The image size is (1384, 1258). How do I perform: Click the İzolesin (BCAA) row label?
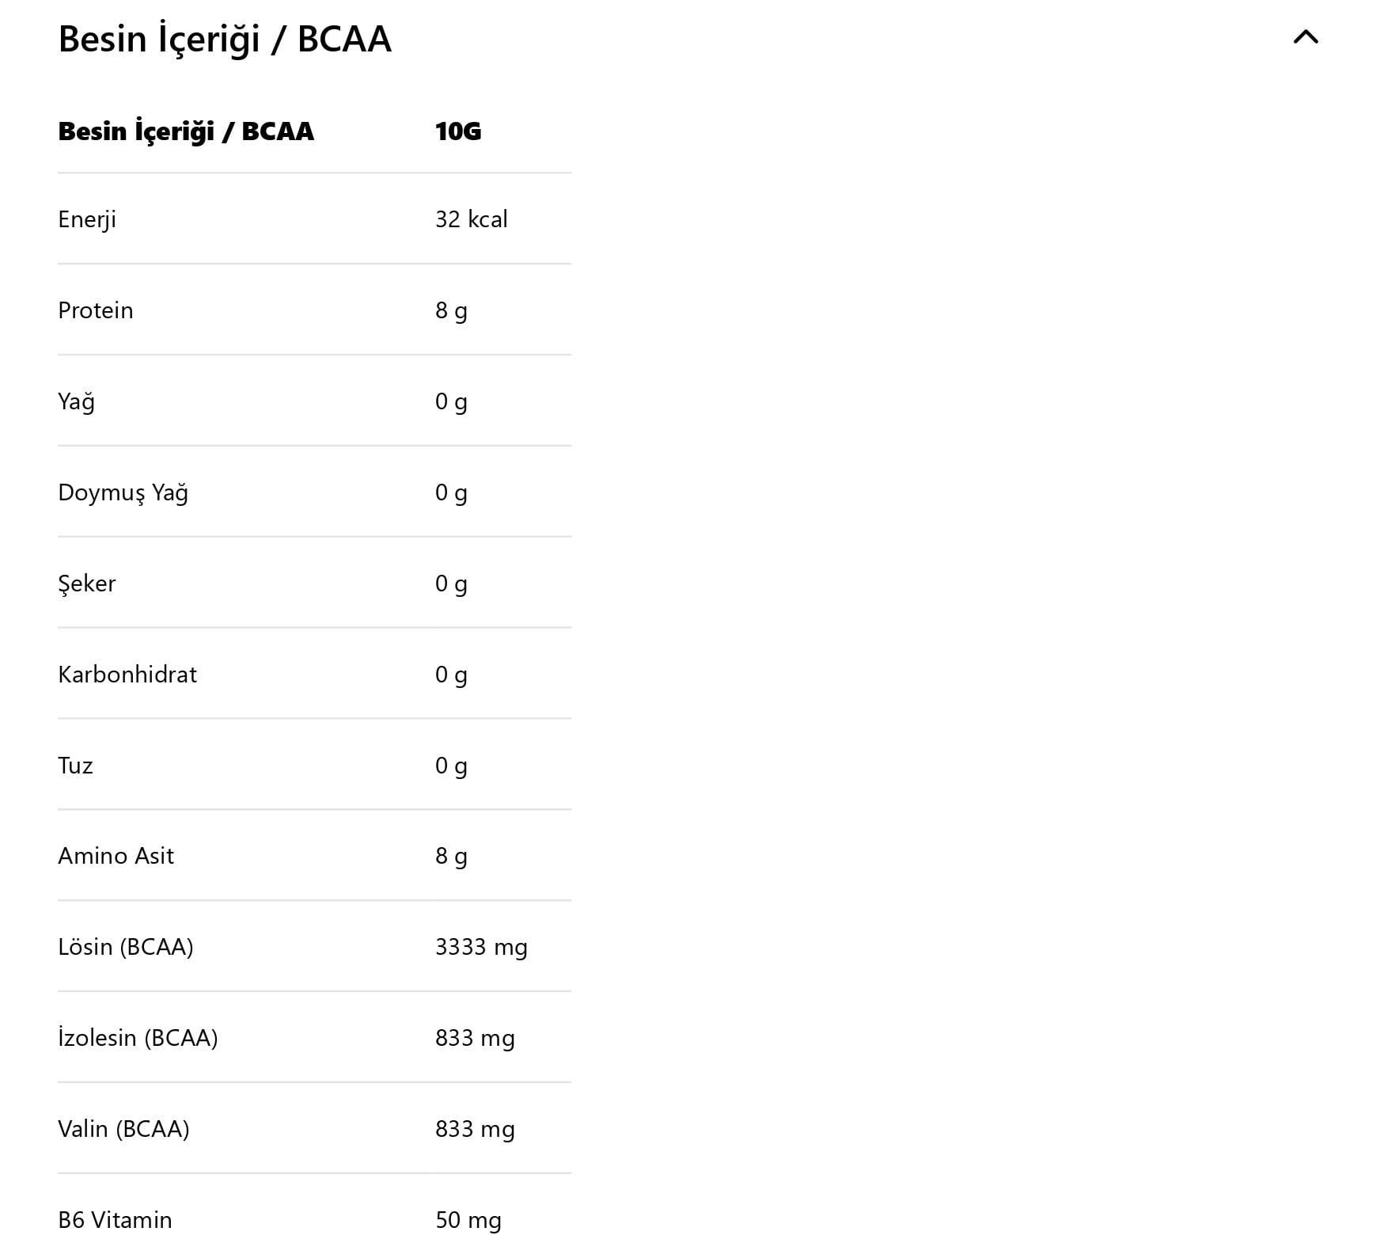coord(138,1038)
